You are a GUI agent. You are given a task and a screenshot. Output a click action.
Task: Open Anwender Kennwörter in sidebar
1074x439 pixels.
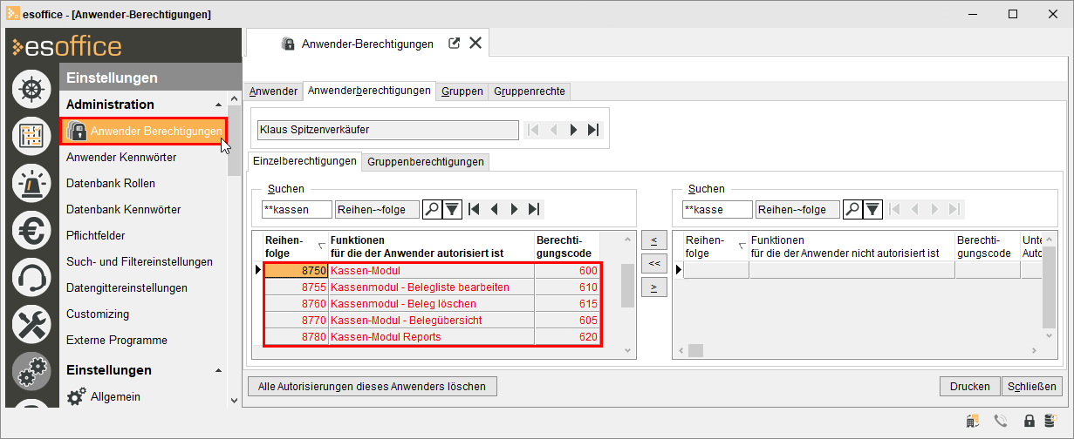click(x=121, y=158)
